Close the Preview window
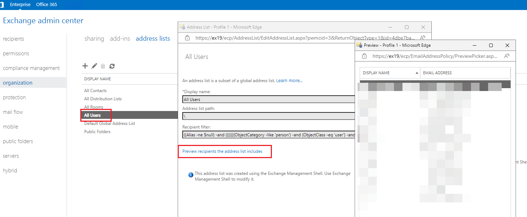527x217 pixels. coord(507,45)
